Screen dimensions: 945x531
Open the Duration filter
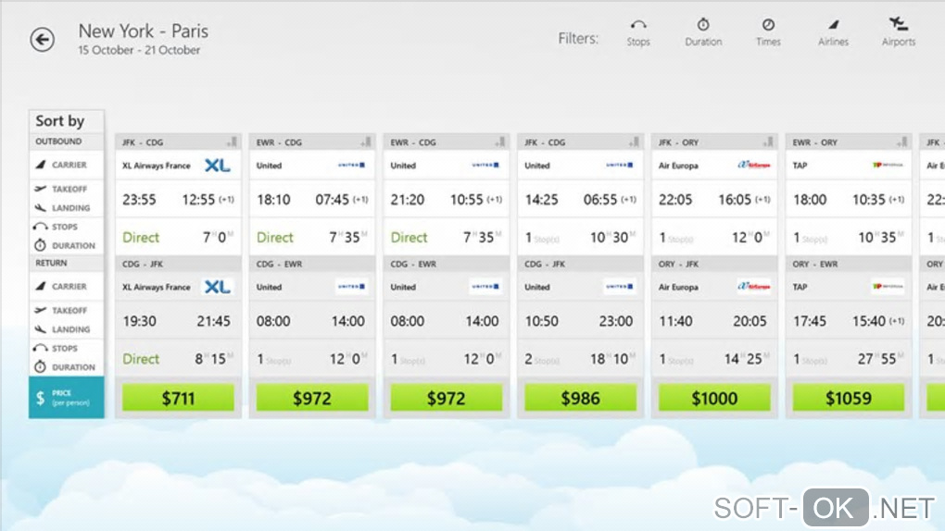pyautogui.click(x=703, y=32)
